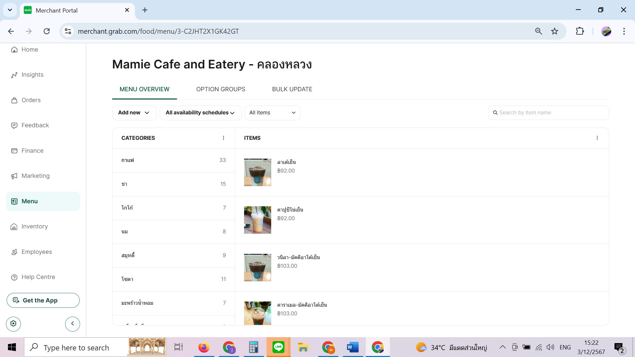Click the คาปูชิโน่เย็น item name
This screenshot has width=635, height=357.
click(290, 210)
